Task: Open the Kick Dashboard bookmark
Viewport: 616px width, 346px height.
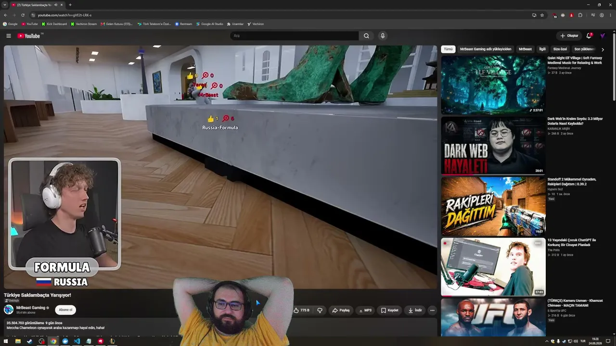Action: (54, 24)
